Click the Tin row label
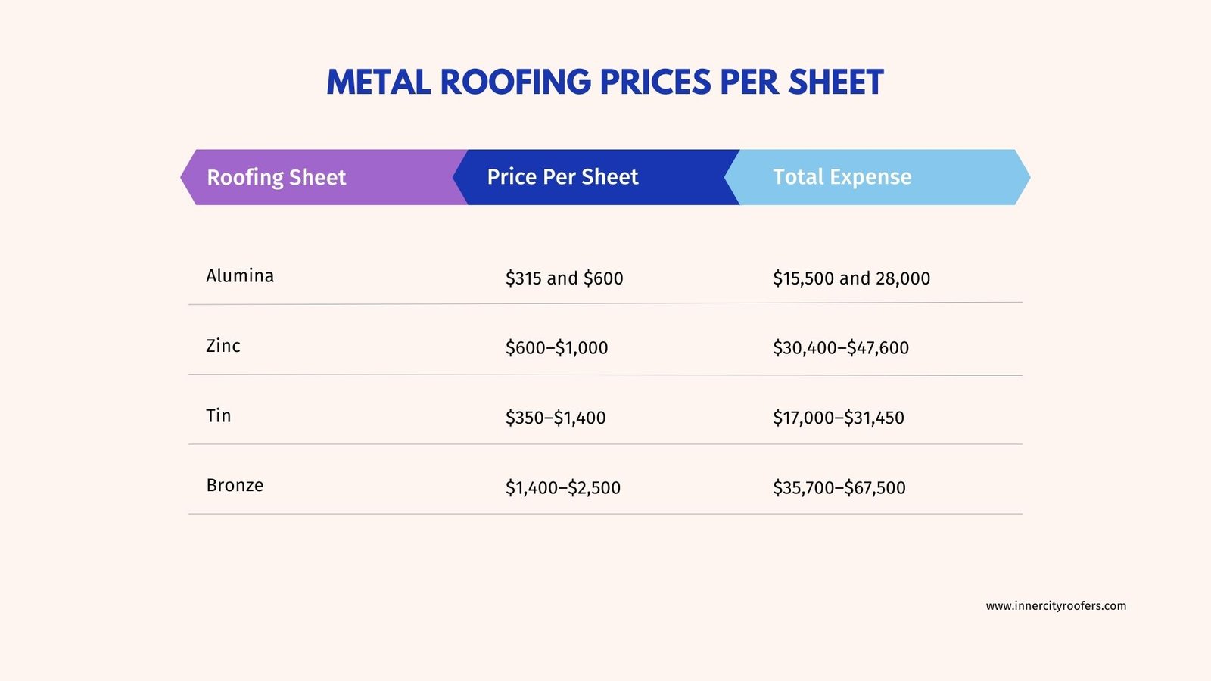 click(219, 415)
